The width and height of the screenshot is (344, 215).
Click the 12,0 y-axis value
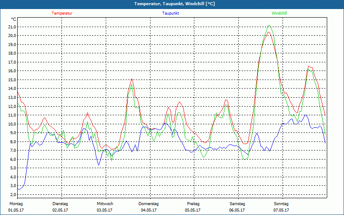12,106
